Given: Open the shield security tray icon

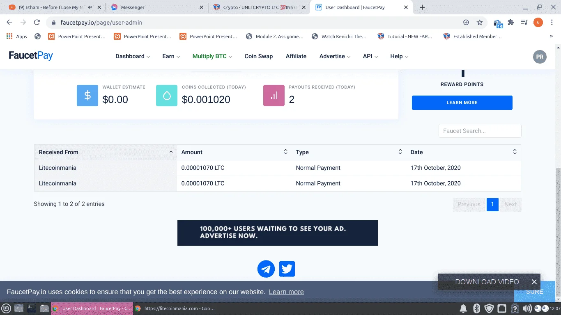Looking at the screenshot, I should (x=489, y=308).
